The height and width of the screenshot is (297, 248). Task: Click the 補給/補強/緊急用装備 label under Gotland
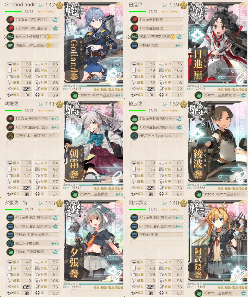[x=108, y=89]
